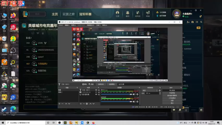Viewport: 222px width, 125px height.
Task: Click the 设置 settings button in OBS controls
Action: 172,101
